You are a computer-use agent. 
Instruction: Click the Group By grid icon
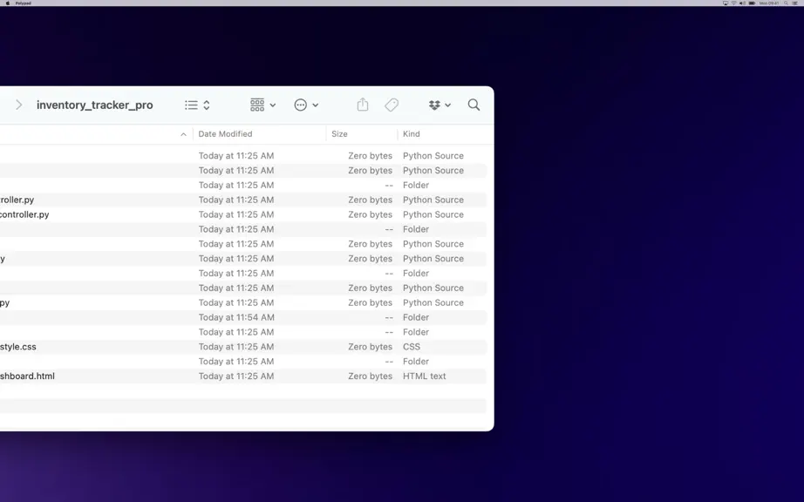click(257, 105)
